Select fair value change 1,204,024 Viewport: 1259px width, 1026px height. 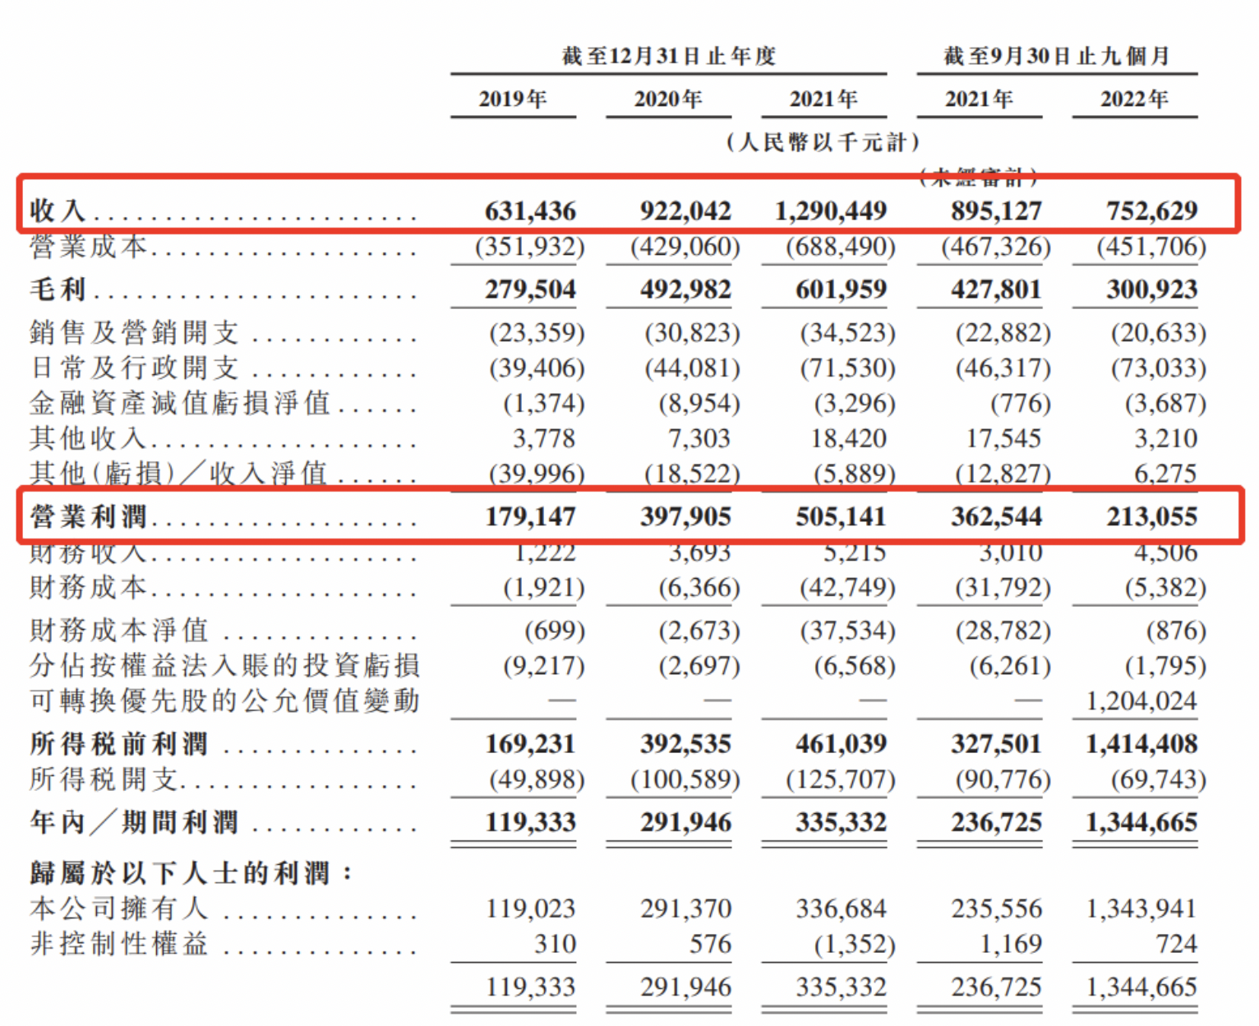tap(1141, 701)
